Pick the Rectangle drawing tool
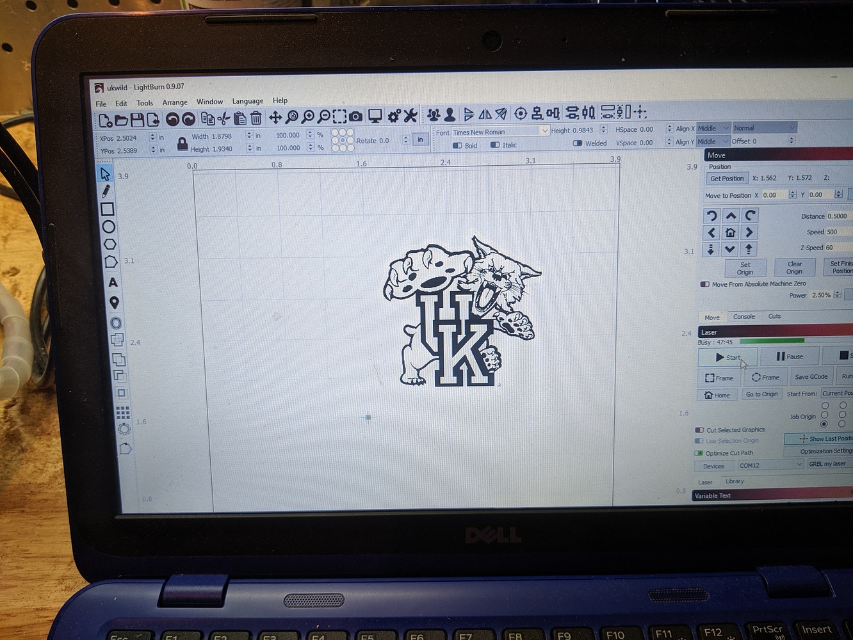The height and width of the screenshot is (640, 853). click(x=107, y=209)
